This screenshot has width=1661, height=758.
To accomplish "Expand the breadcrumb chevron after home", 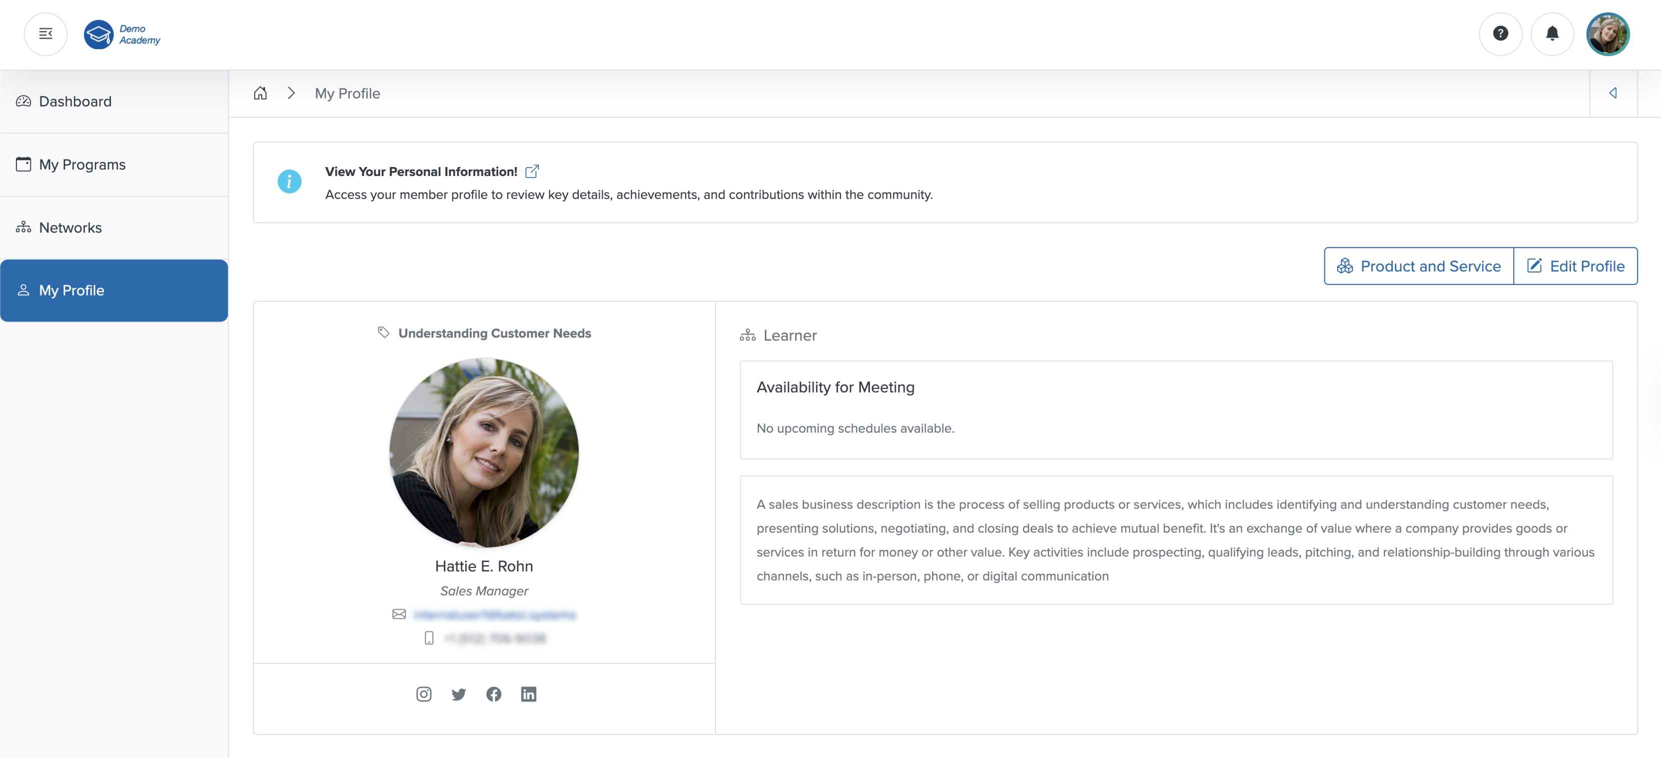I will click(x=292, y=93).
